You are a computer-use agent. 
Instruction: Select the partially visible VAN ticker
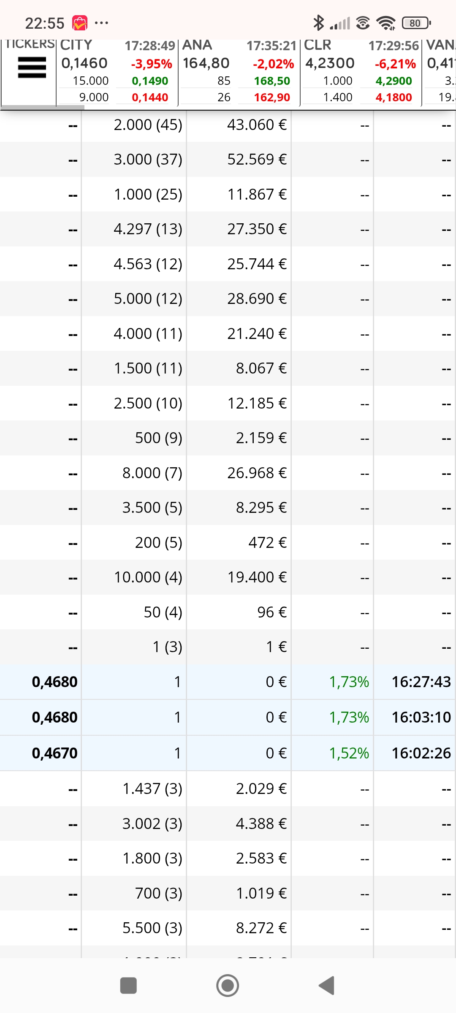coord(440,72)
